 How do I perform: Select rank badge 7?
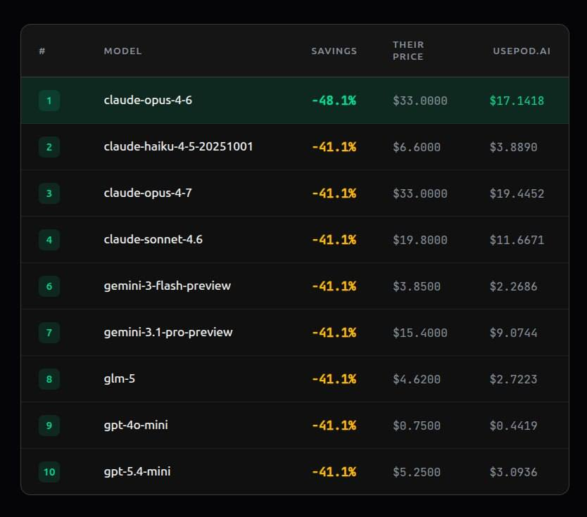(49, 333)
